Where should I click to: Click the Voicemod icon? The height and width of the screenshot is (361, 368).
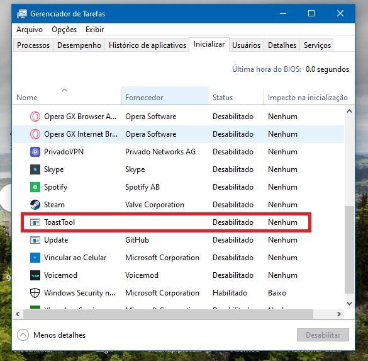coord(35,275)
